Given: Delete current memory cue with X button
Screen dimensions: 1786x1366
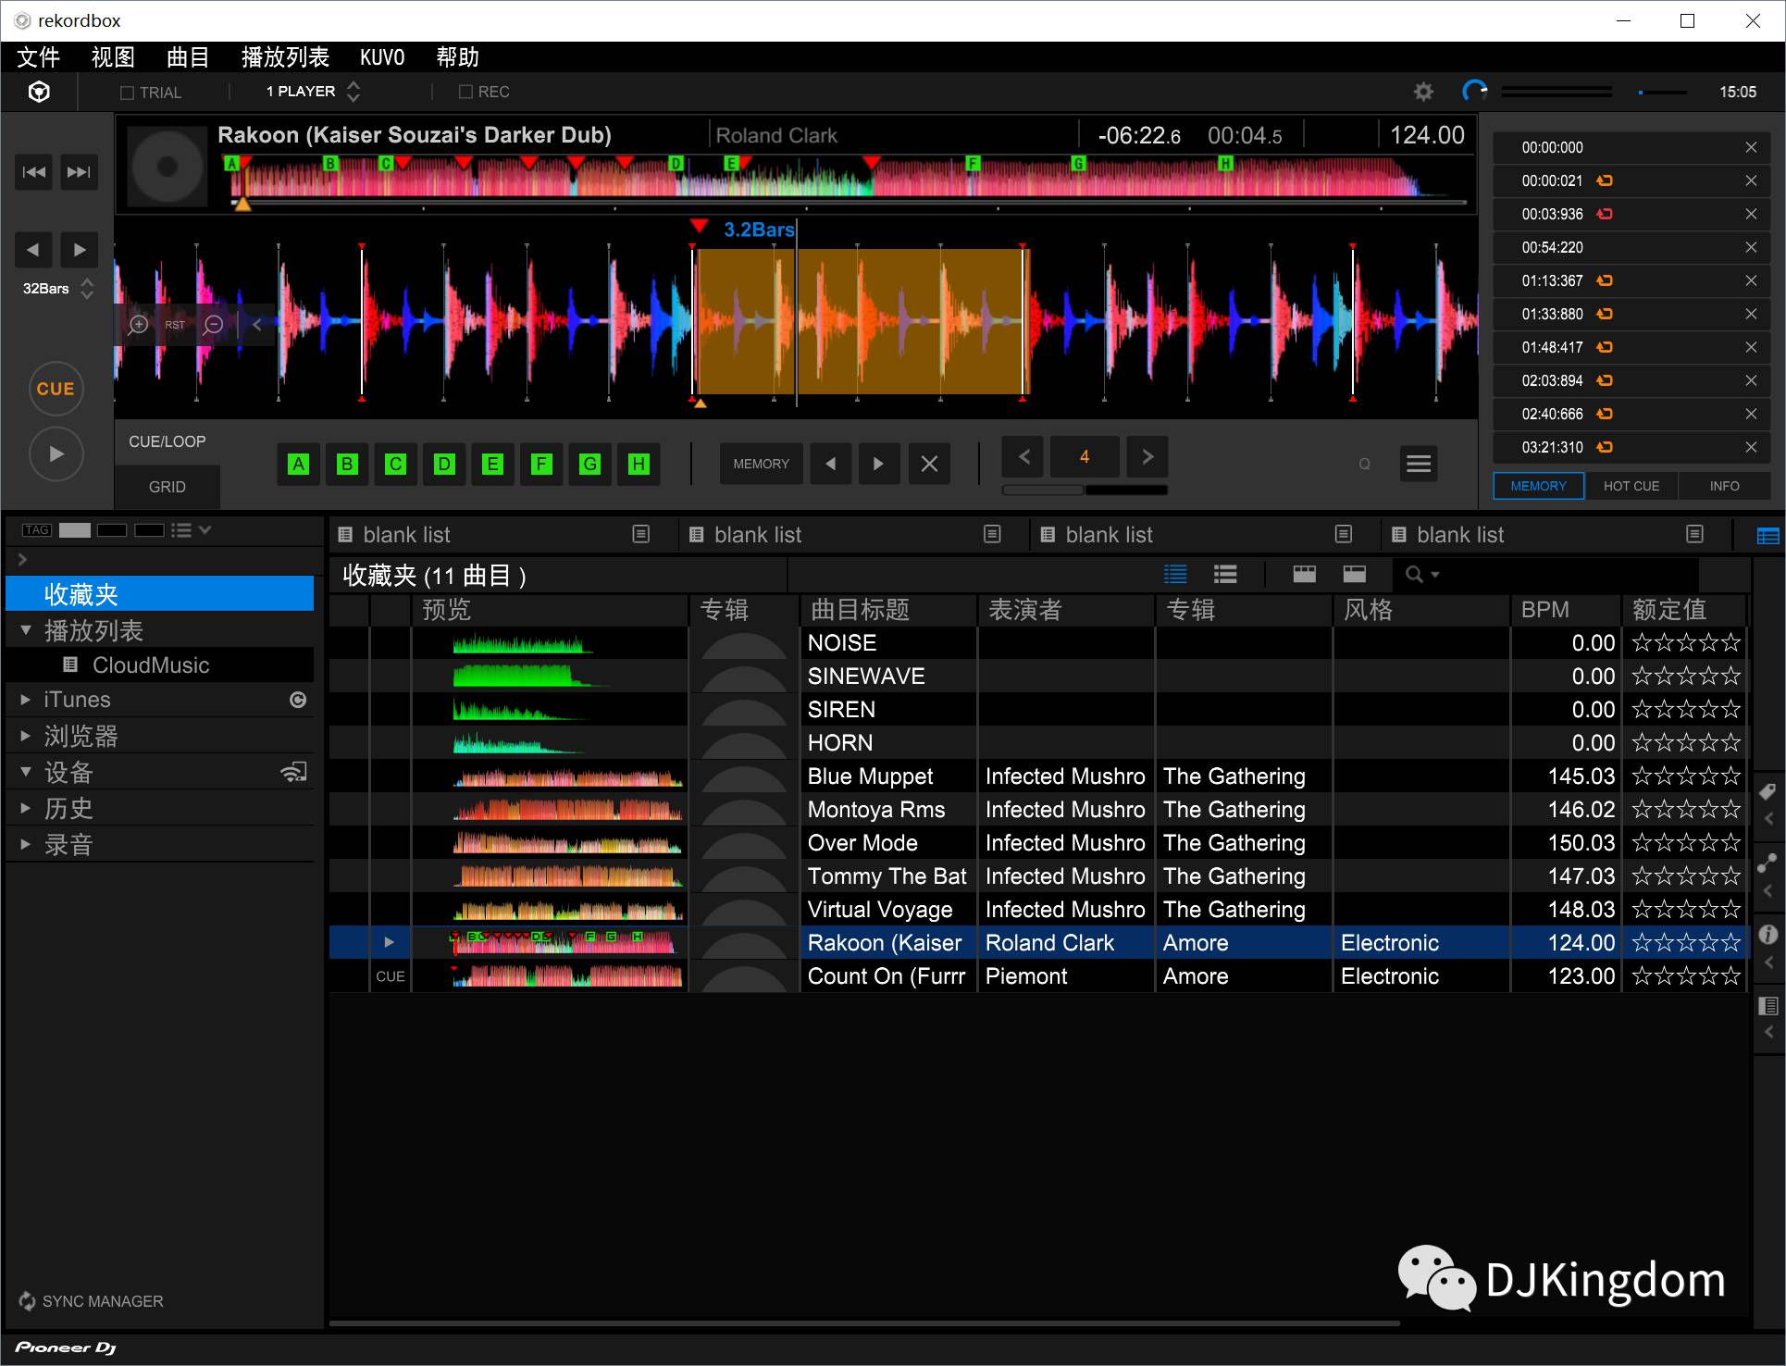Looking at the screenshot, I should pos(929,464).
